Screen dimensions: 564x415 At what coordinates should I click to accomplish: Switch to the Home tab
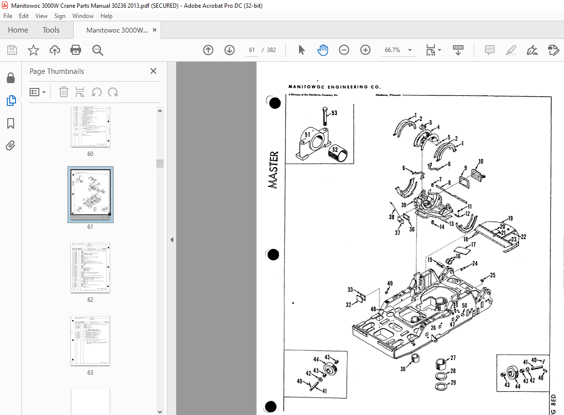tap(18, 30)
